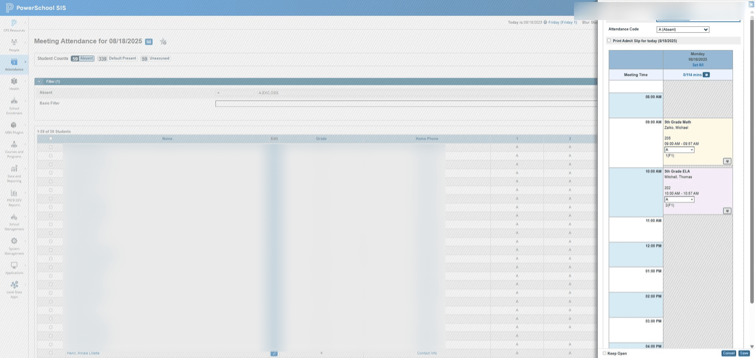The width and height of the screenshot is (755, 358).
Task: Tick the select-all checkbox in table header
Action: [x=50, y=138]
